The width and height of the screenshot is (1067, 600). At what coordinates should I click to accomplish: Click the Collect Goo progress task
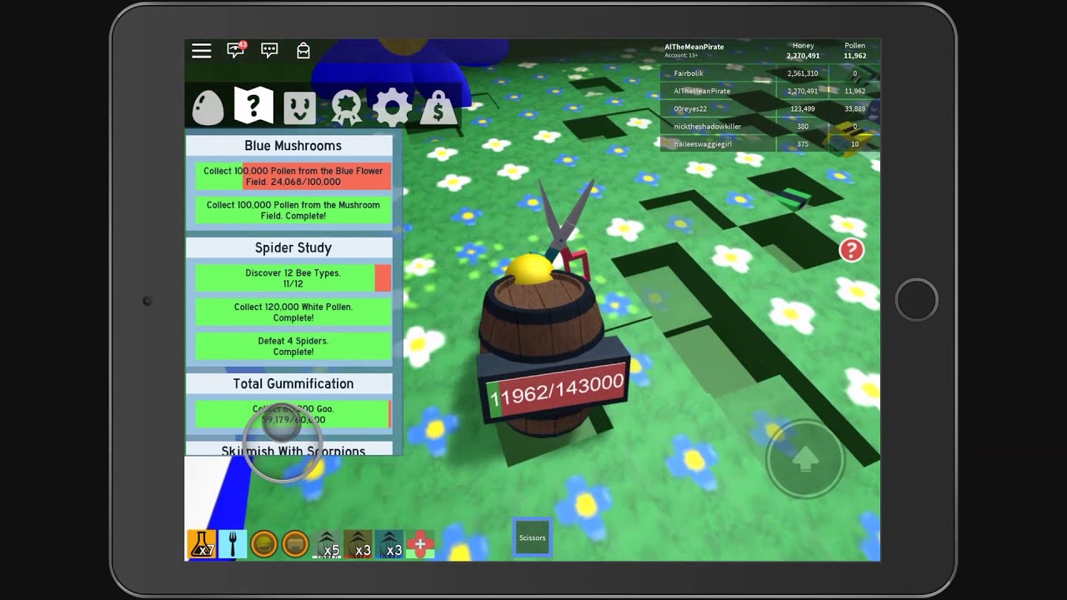[x=293, y=414]
